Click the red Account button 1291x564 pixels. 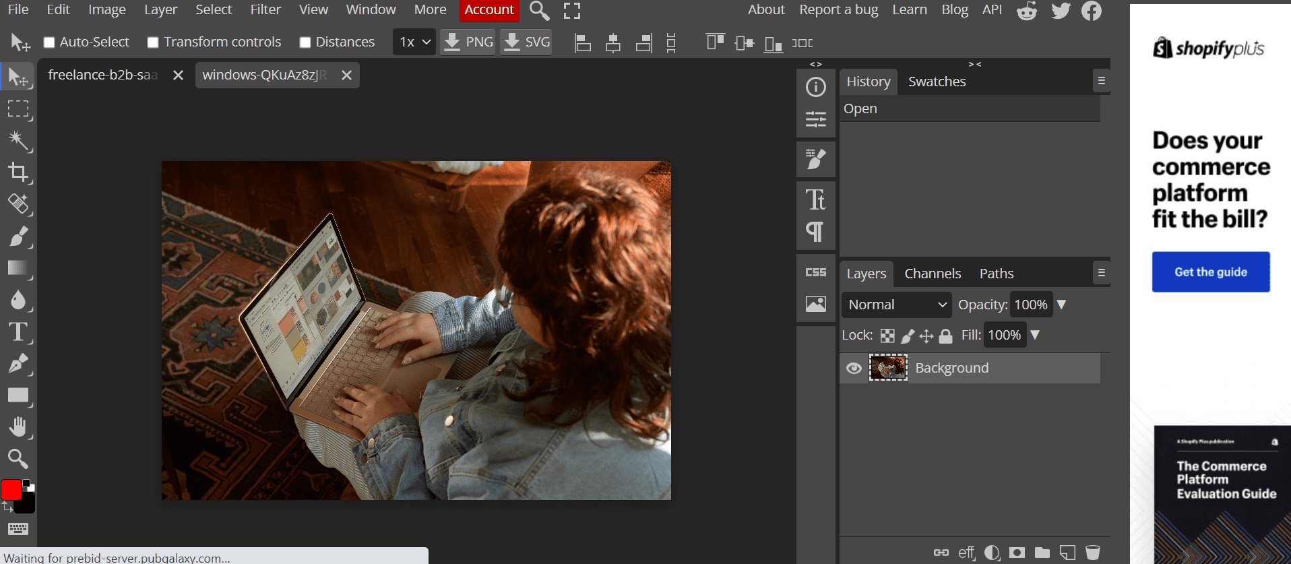(489, 10)
